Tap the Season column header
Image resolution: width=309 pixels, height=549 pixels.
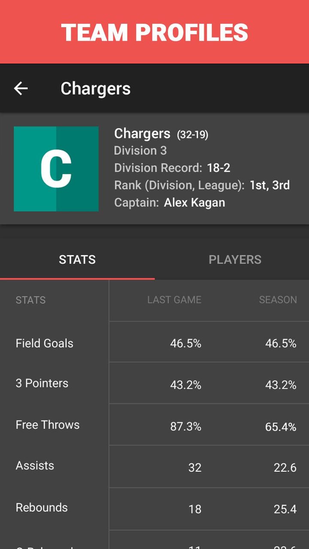coord(278,300)
